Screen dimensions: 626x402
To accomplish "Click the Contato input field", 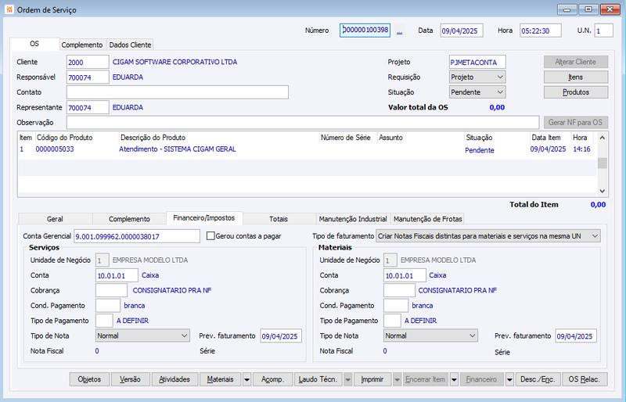I will point(178,92).
